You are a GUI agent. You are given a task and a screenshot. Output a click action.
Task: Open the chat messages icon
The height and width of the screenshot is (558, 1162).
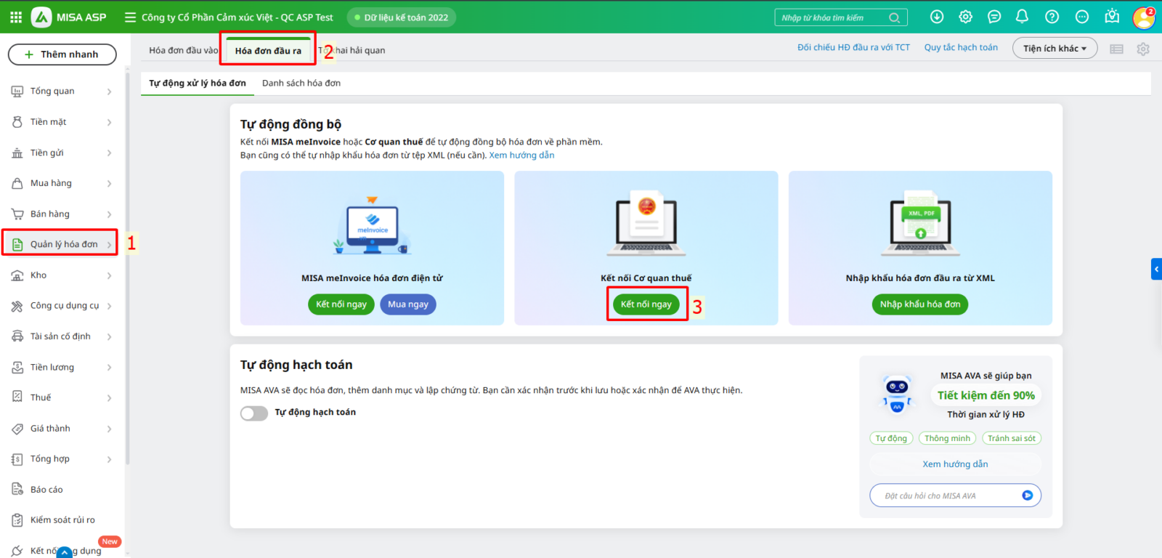tap(994, 17)
